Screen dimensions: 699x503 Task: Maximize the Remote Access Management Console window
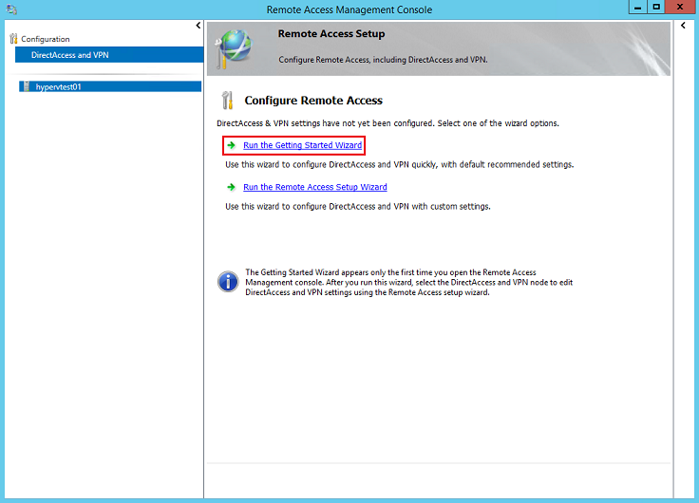point(656,8)
